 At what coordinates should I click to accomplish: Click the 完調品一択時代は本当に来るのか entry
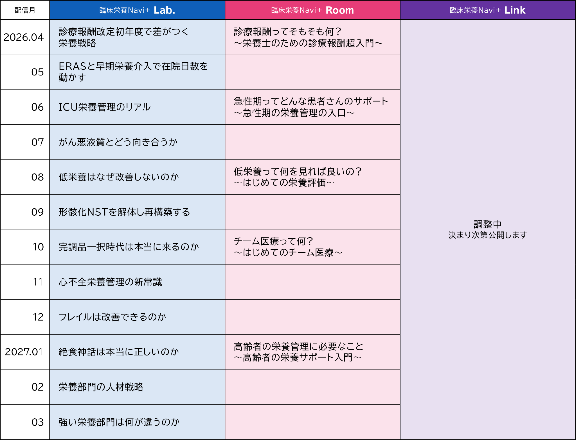pyautogui.click(x=129, y=247)
